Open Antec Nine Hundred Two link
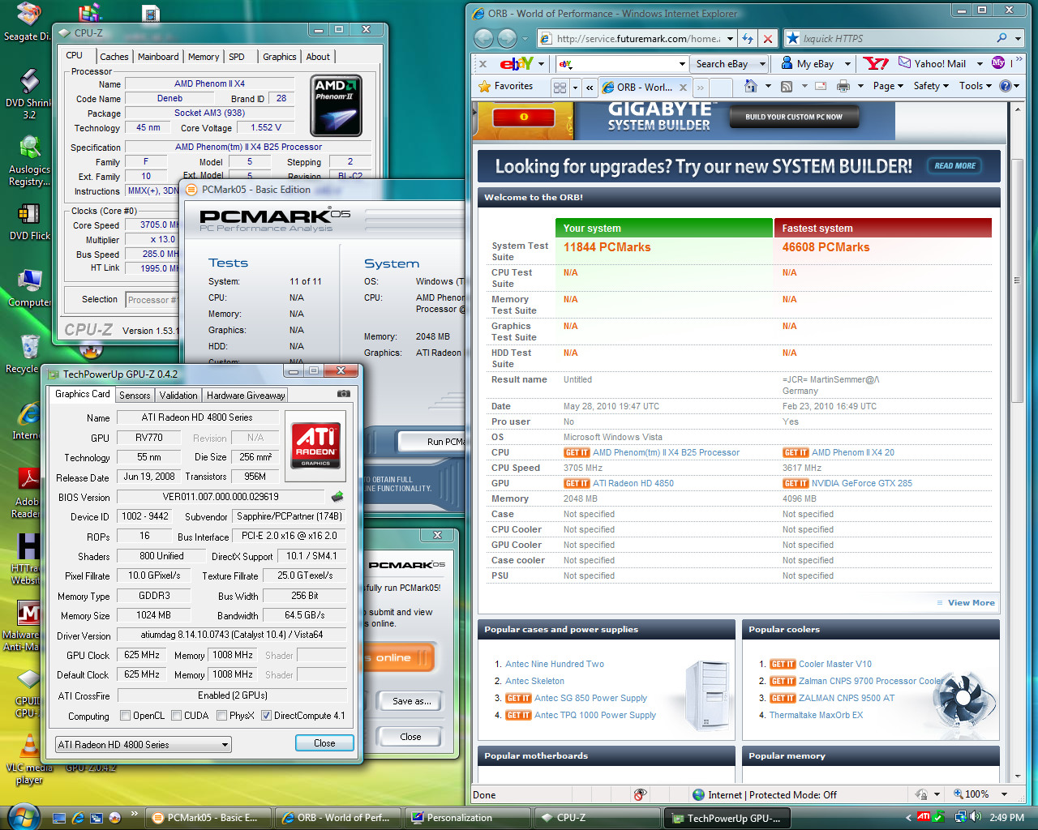 click(555, 664)
